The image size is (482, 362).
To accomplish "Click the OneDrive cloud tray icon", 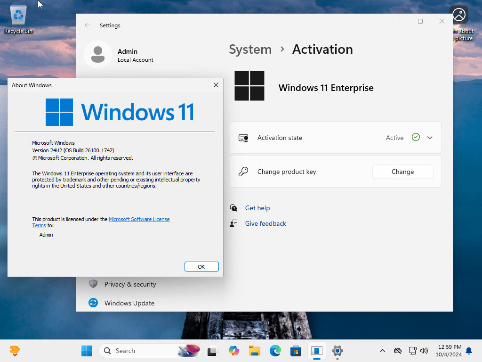I will pos(398,351).
